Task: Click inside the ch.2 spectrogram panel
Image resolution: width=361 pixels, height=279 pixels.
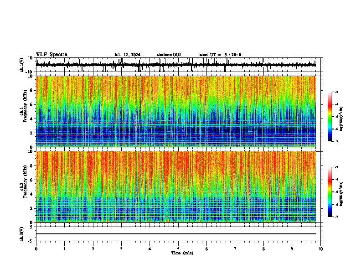Action: (176, 187)
